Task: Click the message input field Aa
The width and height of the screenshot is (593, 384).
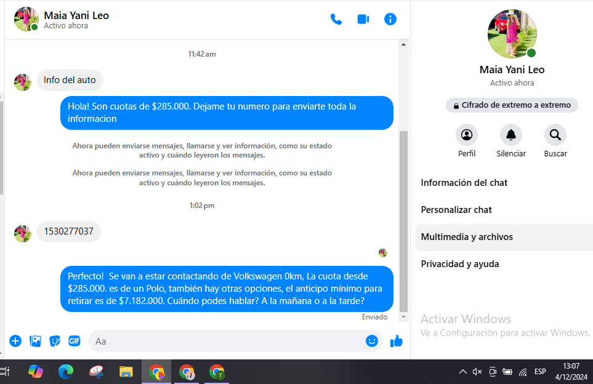Action: pos(227,342)
